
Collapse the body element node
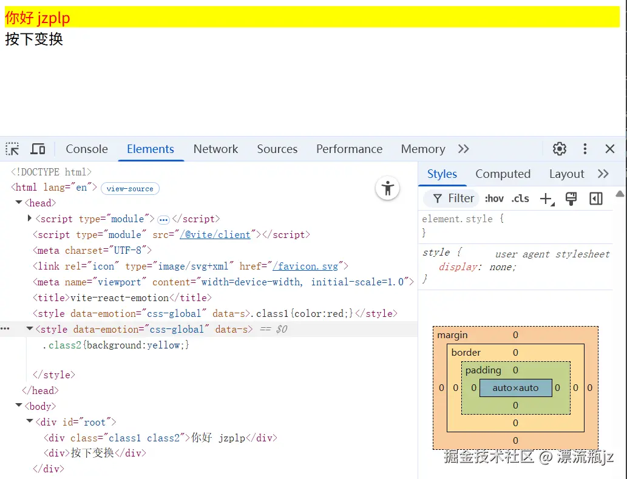[19, 406]
